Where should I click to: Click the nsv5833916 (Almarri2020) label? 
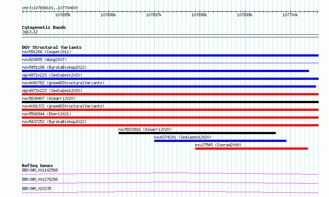point(145,129)
